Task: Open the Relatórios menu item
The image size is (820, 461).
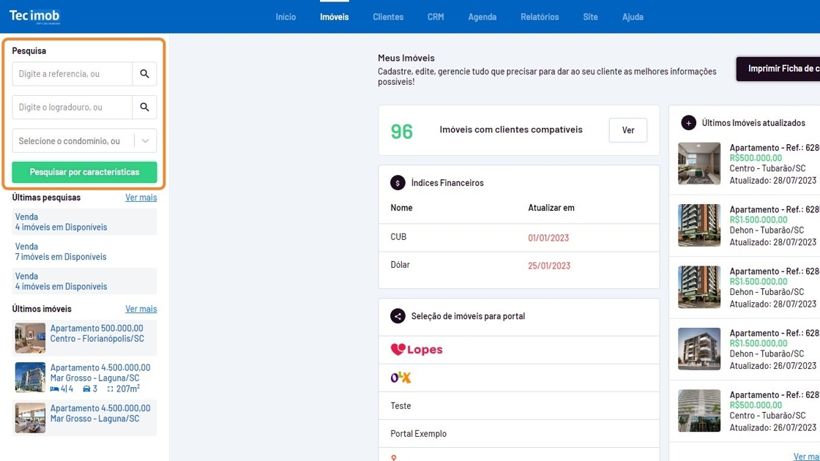Action: 540,17
